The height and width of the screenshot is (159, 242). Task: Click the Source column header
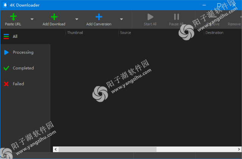[x=125, y=33]
